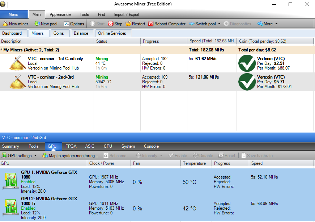Open the Appearance ribbon tab

point(60,14)
